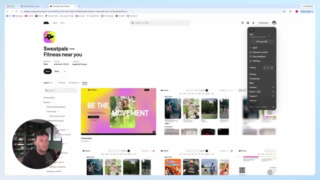Open a new browser tab with plus
The width and height of the screenshot is (320, 180).
click(x=79, y=6)
